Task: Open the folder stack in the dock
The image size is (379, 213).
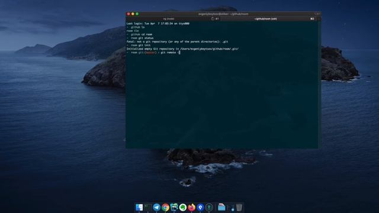Action: point(221,207)
